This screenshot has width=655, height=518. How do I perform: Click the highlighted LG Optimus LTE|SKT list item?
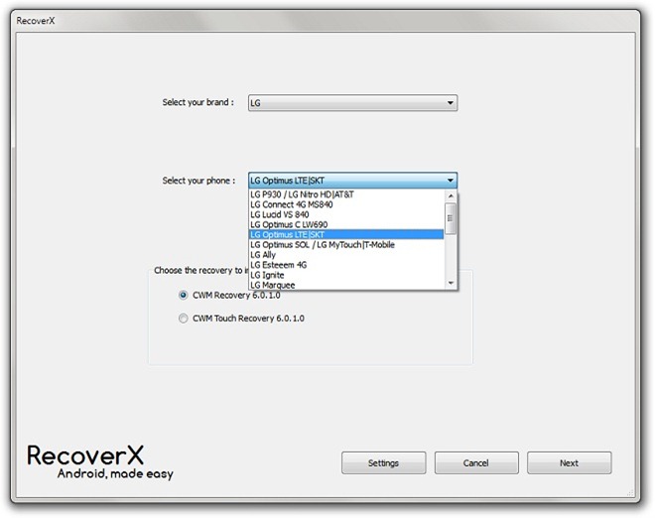pos(346,234)
